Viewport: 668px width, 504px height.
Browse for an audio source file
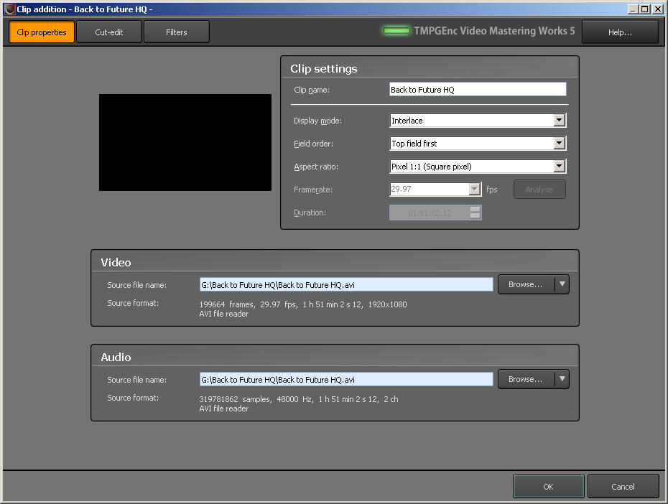(526, 379)
